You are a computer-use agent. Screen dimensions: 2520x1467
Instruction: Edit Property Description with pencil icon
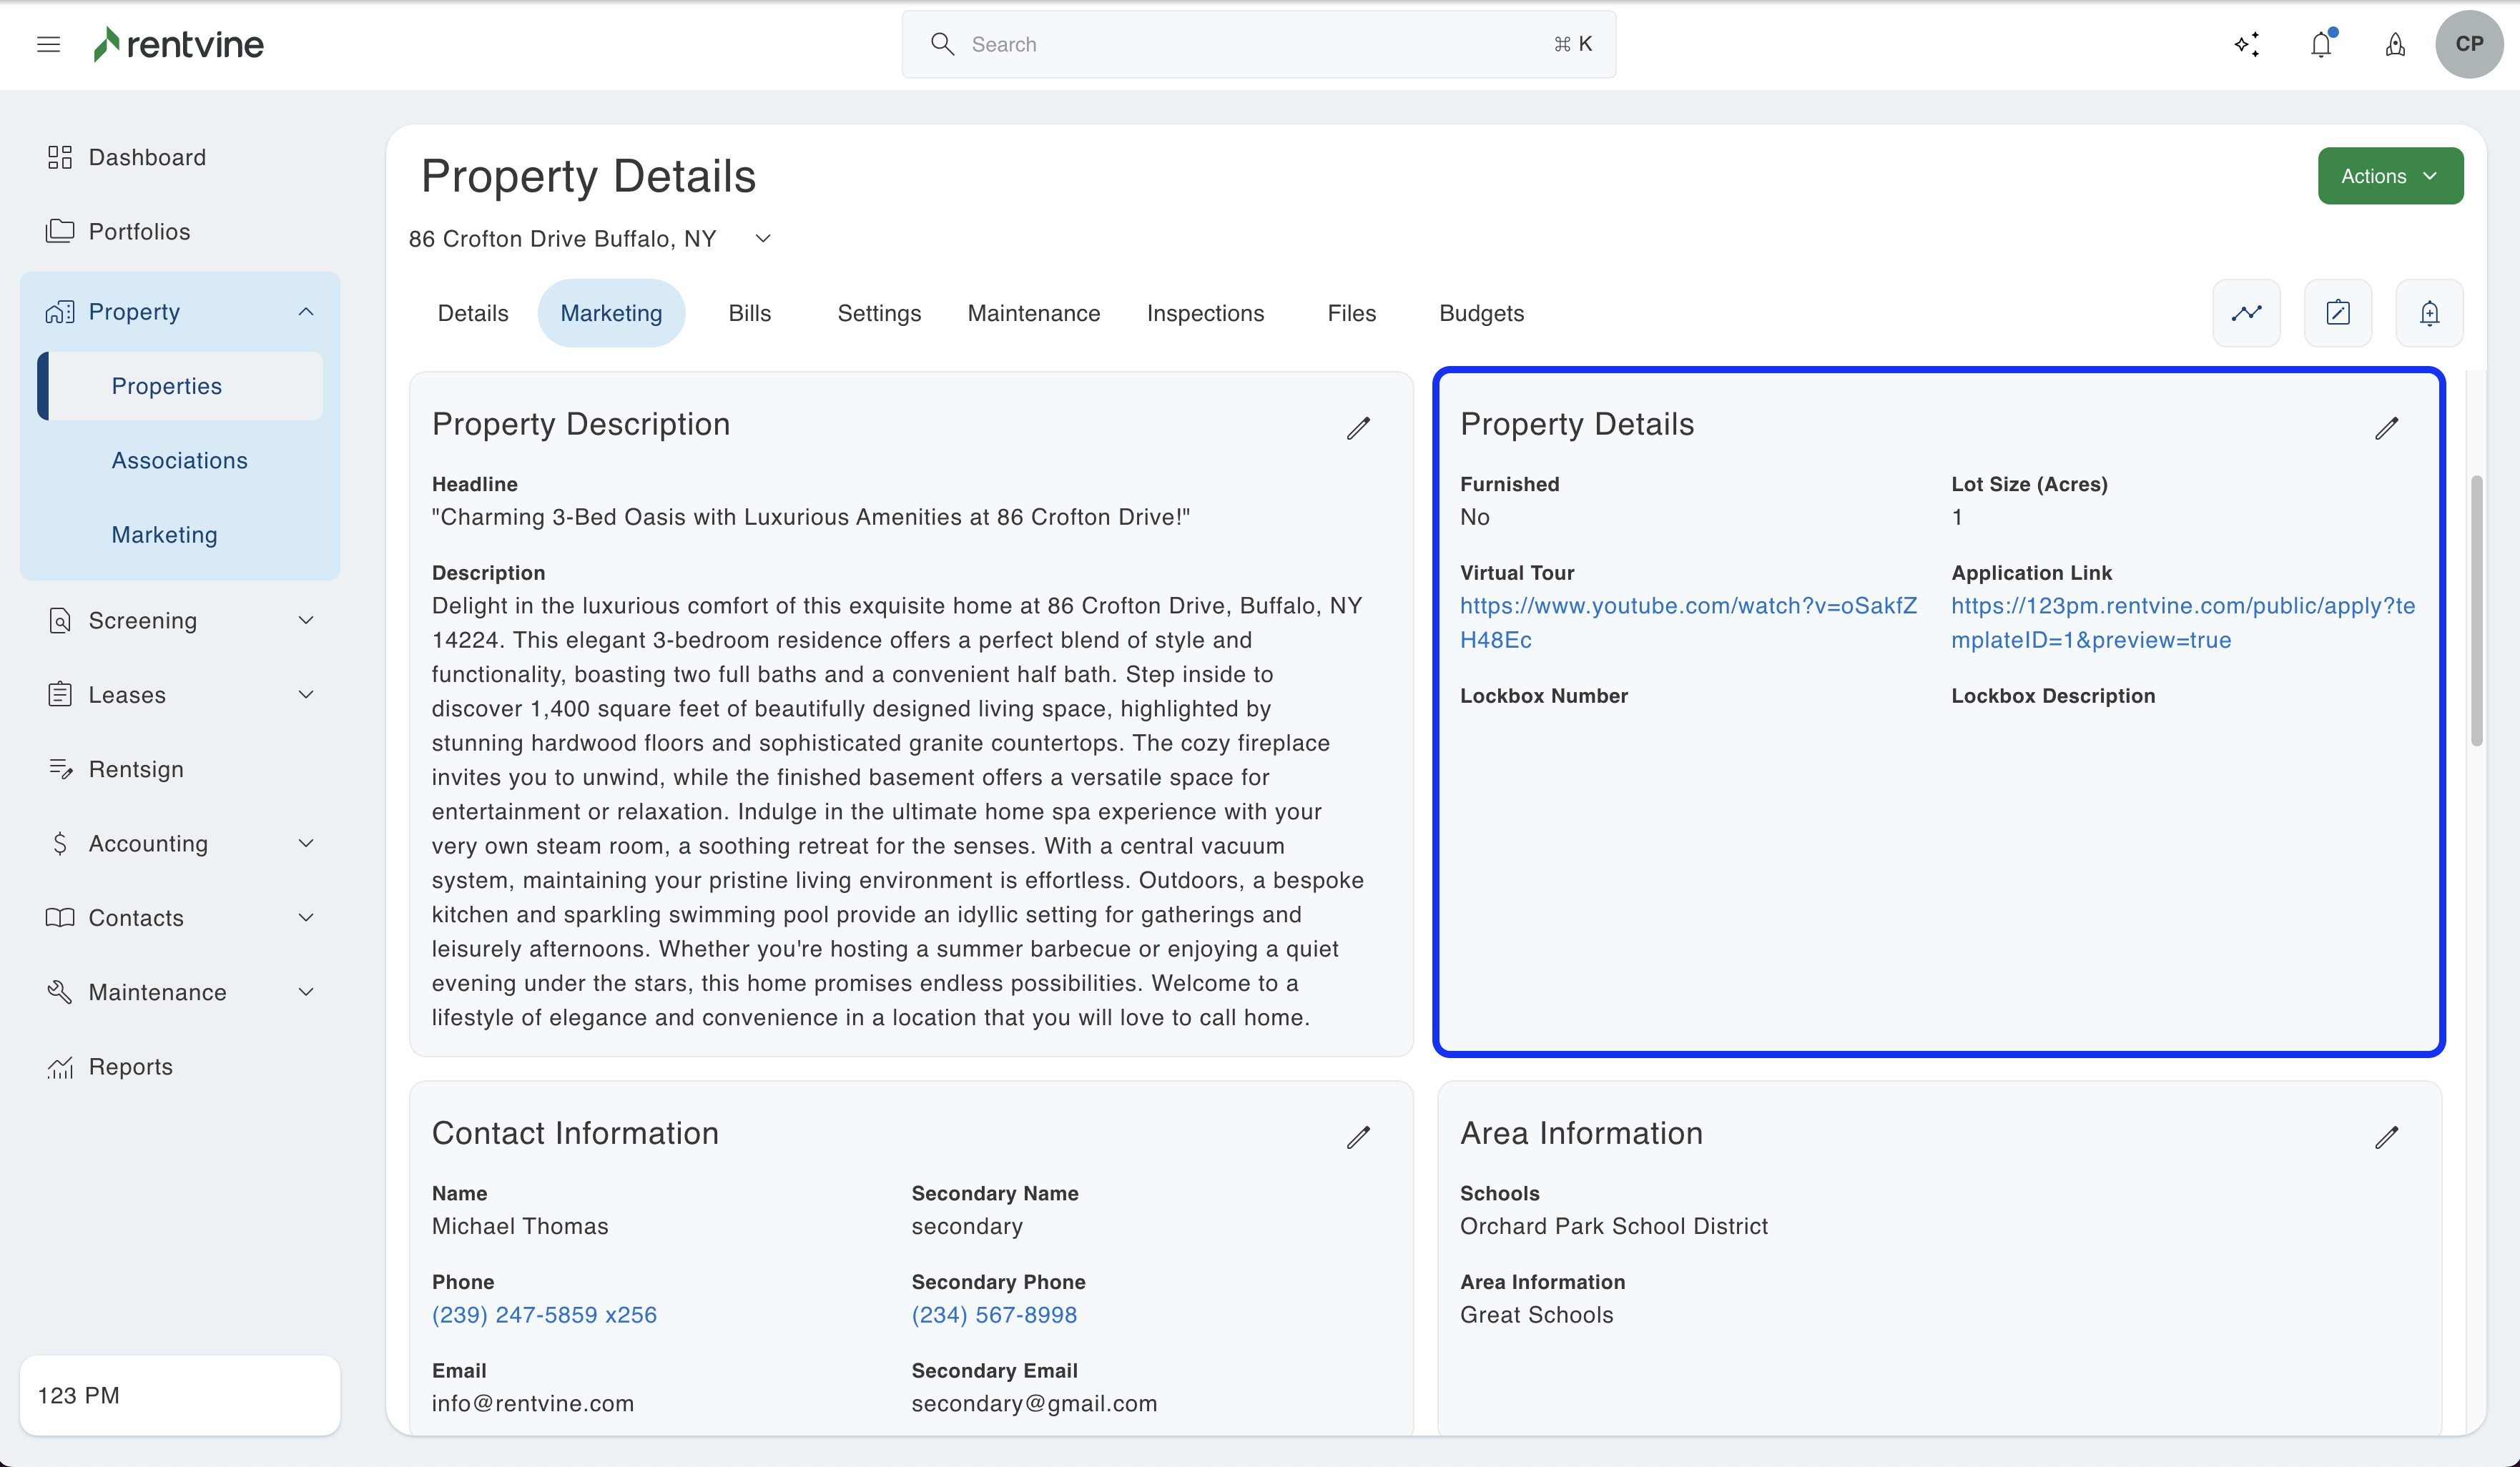1358,428
